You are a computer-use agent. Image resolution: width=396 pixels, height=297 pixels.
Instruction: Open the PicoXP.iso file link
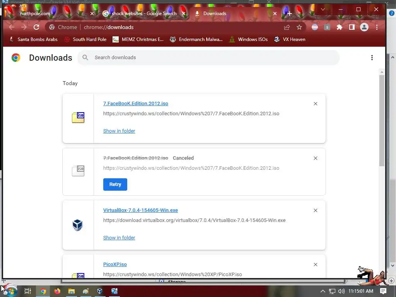pos(115,265)
